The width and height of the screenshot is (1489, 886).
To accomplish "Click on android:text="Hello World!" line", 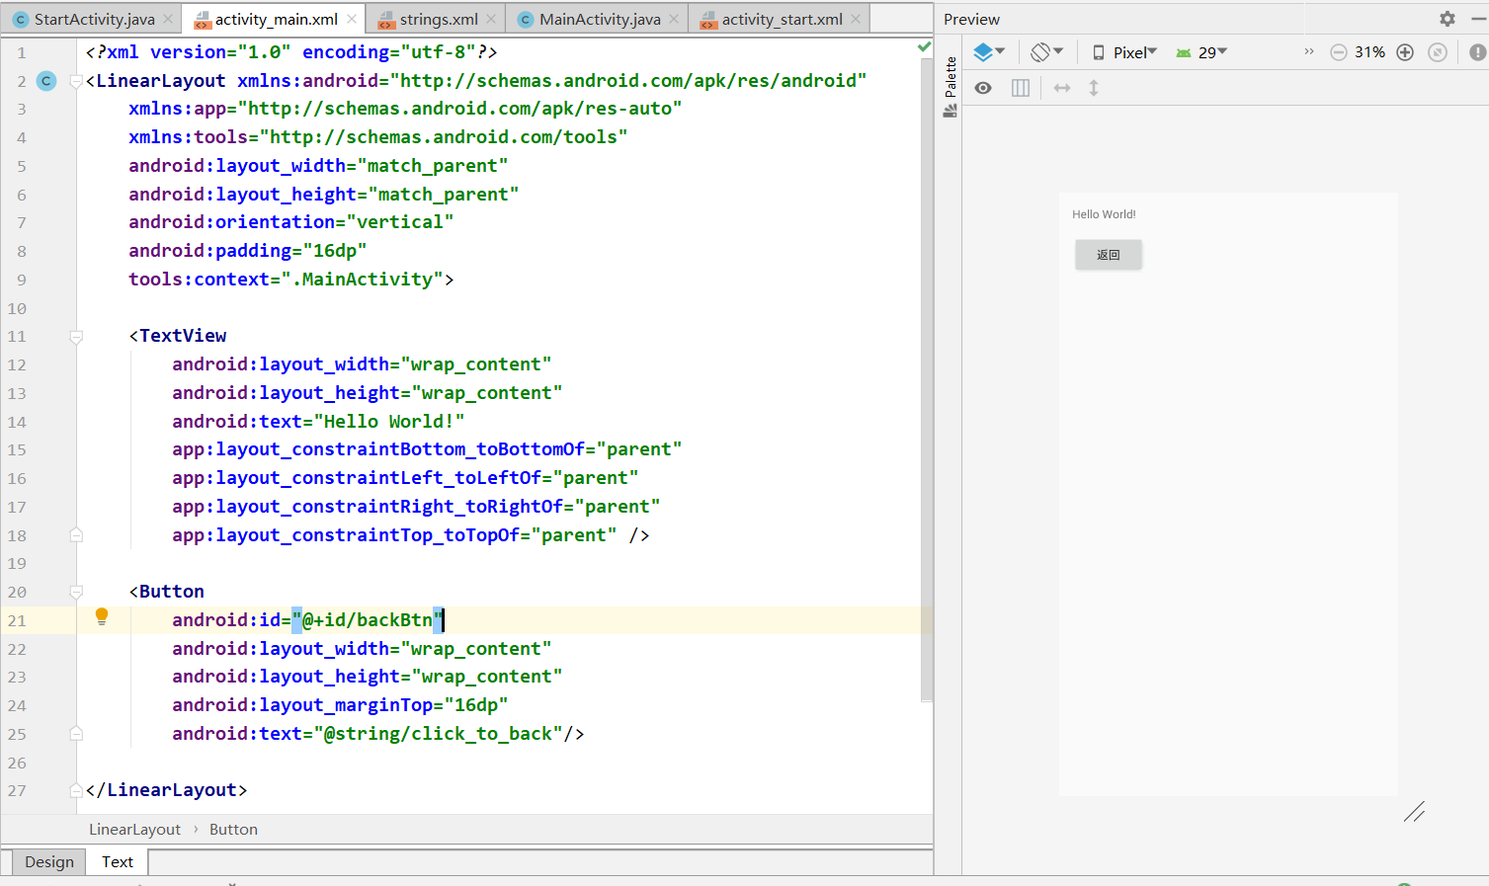I will [x=318, y=422].
